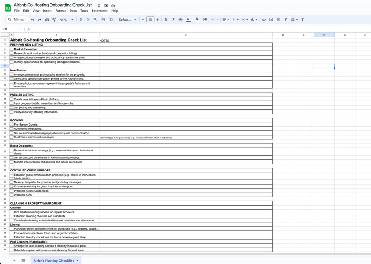The width and height of the screenshot is (371, 264).
Task: Open the Edit menu
Action: tap(26, 11)
